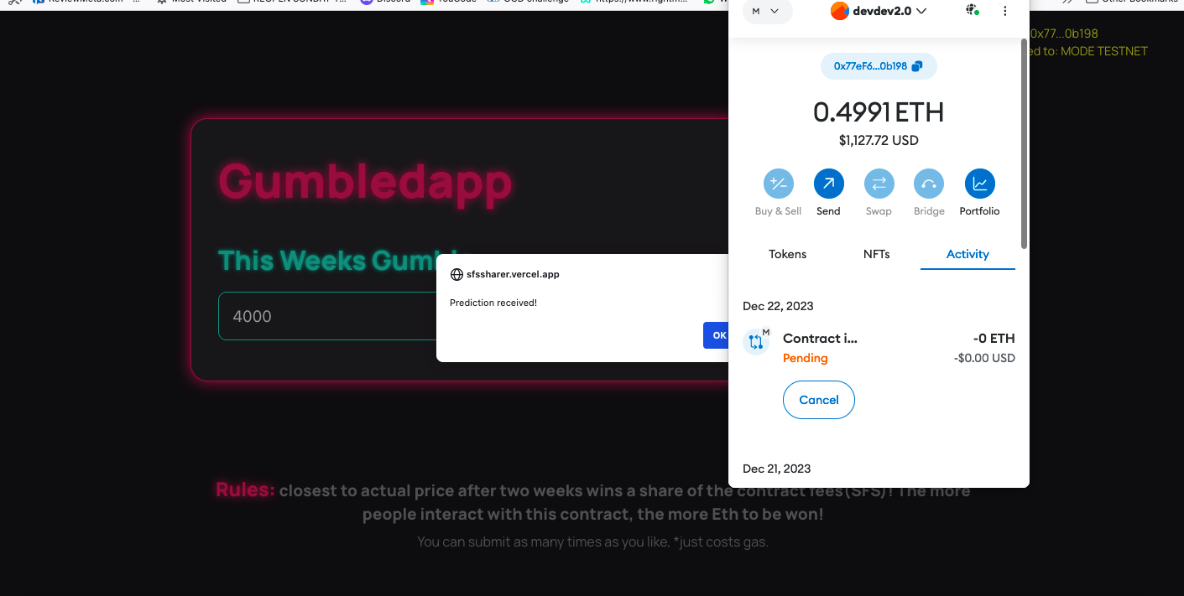Click the devdev2.0 account avatar
Screen dimensions: 1184x596
coord(839,11)
